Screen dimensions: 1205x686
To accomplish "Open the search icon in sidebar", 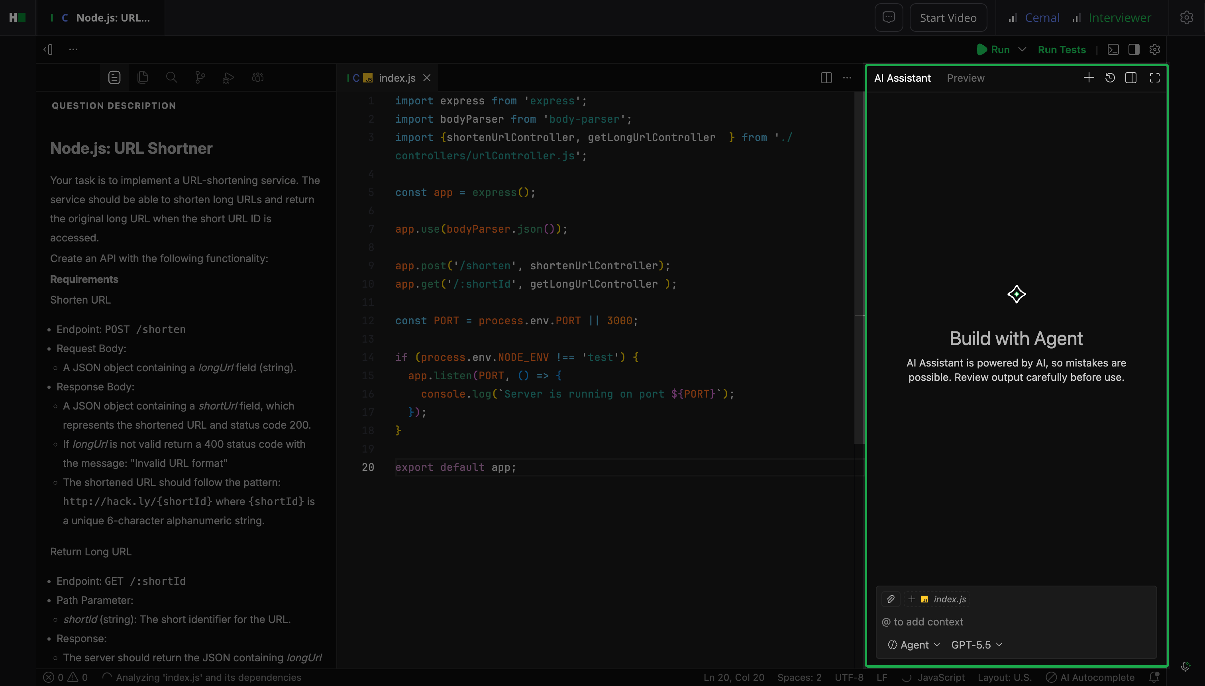I will [171, 78].
